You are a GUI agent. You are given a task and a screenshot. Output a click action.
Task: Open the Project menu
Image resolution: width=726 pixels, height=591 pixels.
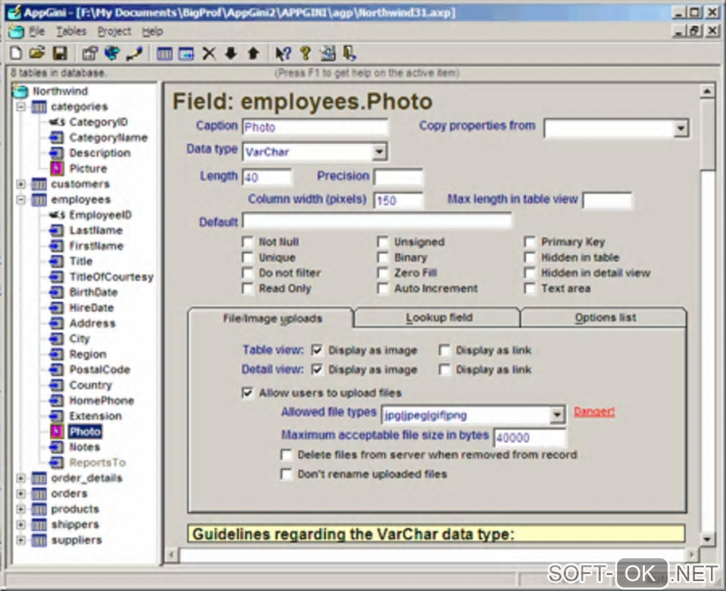pos(115,31)
